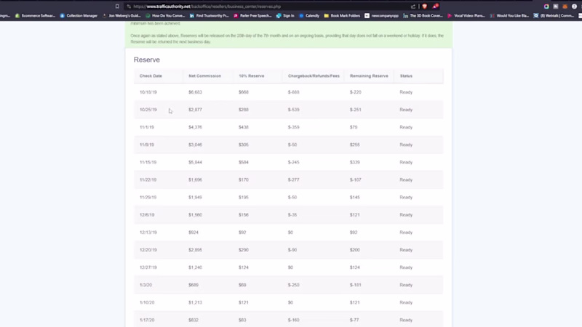The width and height of the screenshot is (582, 327).
Task: Click Ready status in the 10/18/19 row
Action: coord(406,92)
